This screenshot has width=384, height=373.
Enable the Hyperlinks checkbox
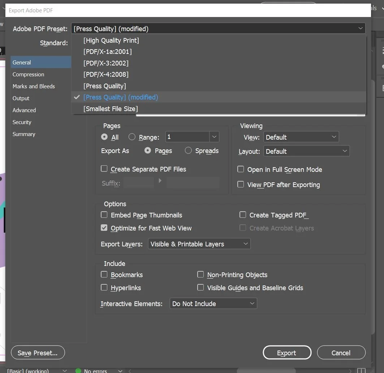[x=104, y=287]
